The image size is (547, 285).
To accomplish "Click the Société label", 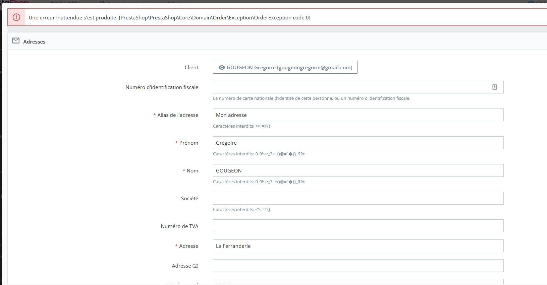I will click(x=189, y=198).
